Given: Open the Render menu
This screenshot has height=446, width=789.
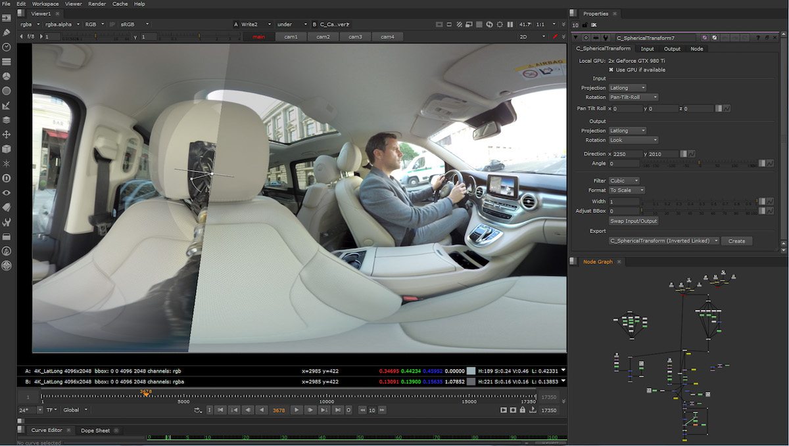Looking at the screenshot, I should click(96, 4).
